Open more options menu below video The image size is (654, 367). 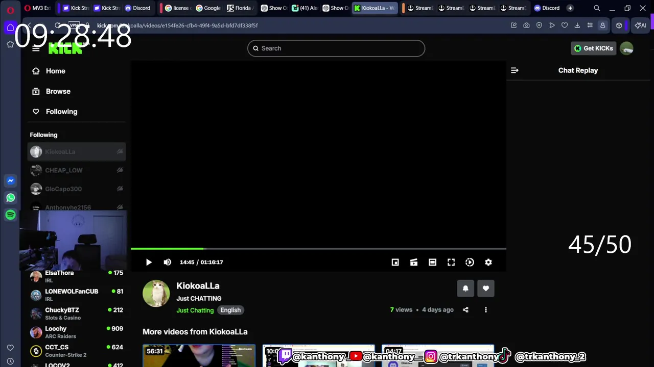486,309
